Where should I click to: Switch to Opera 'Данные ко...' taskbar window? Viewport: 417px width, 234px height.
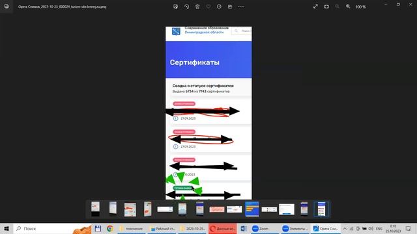click(223, 228)
